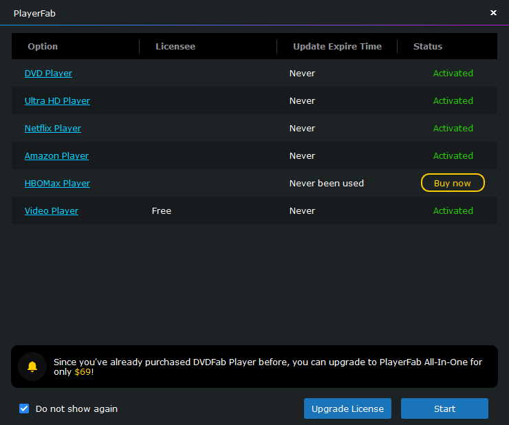
Task: Click the Option column header
Action: 43,47
